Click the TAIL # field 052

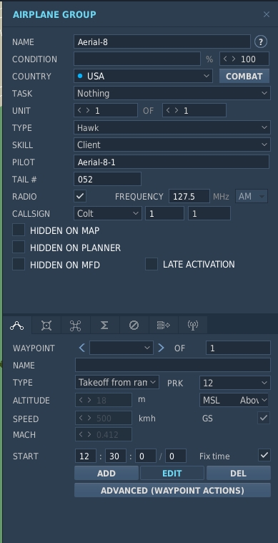(x=107, y=179)
